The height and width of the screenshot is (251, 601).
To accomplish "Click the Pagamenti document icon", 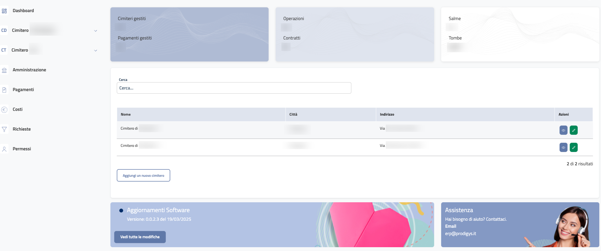I will coord(4,90).
